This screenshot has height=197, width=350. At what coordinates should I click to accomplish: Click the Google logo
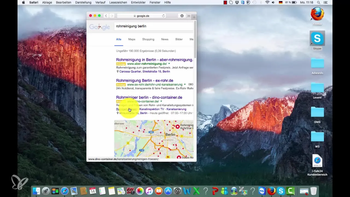(x=100, y=27)
